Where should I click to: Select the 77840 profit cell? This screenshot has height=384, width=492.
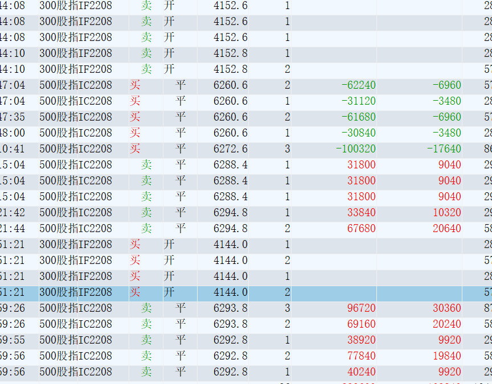pos(361,356)
